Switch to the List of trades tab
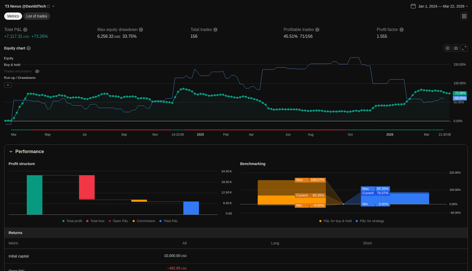472x271 pixels. [37, 16]
